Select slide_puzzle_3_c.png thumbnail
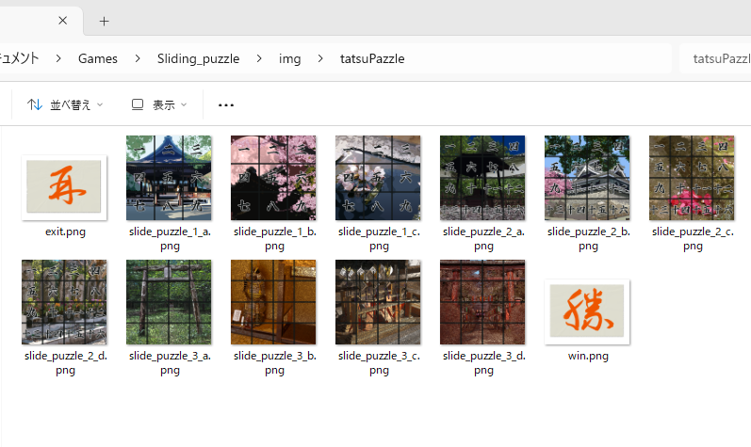 (378, 302)
